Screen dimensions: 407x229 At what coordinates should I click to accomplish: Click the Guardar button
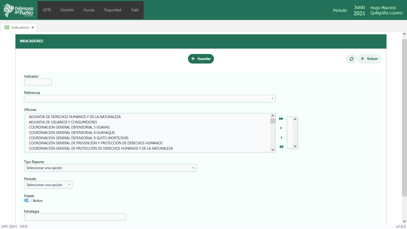[201, 59]
